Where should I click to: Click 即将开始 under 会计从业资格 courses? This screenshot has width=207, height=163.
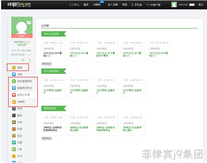[46, 64]
